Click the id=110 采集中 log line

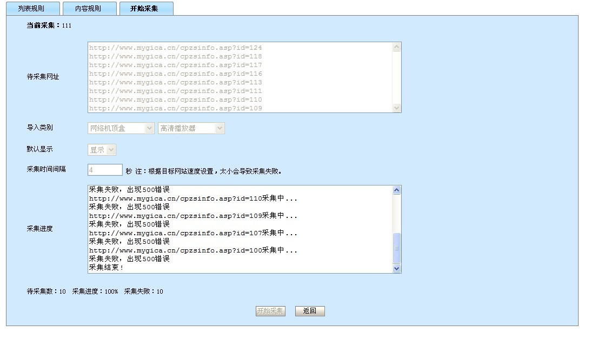193,198
